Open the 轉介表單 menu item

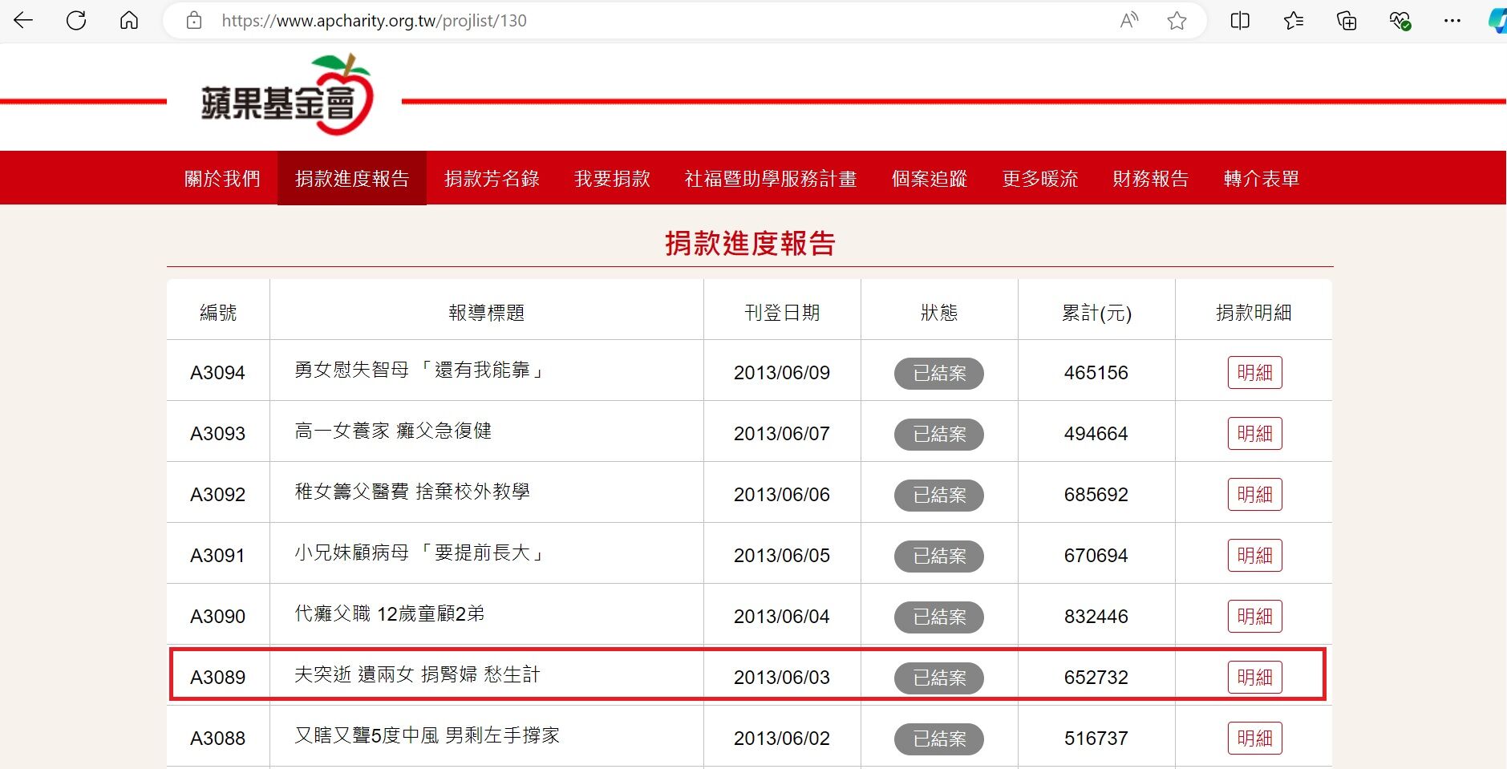click(x=1262, y=178)
